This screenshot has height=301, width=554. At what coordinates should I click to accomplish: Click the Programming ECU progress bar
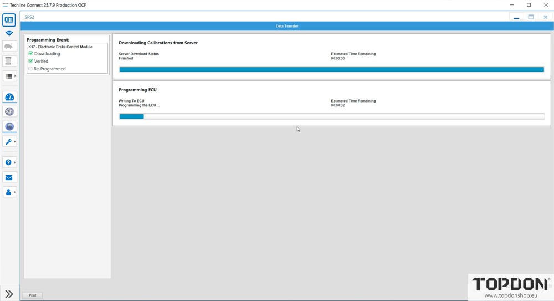click(x=331, y=116)
